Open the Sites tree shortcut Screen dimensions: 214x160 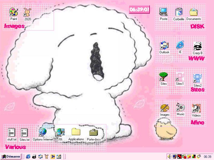point(163,77)
